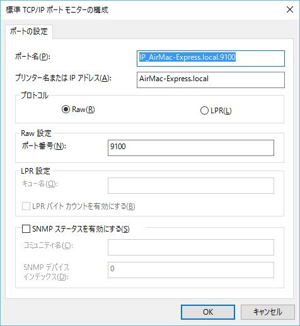
Task: Click the printer name or IP address field
Action: [211, 80]
